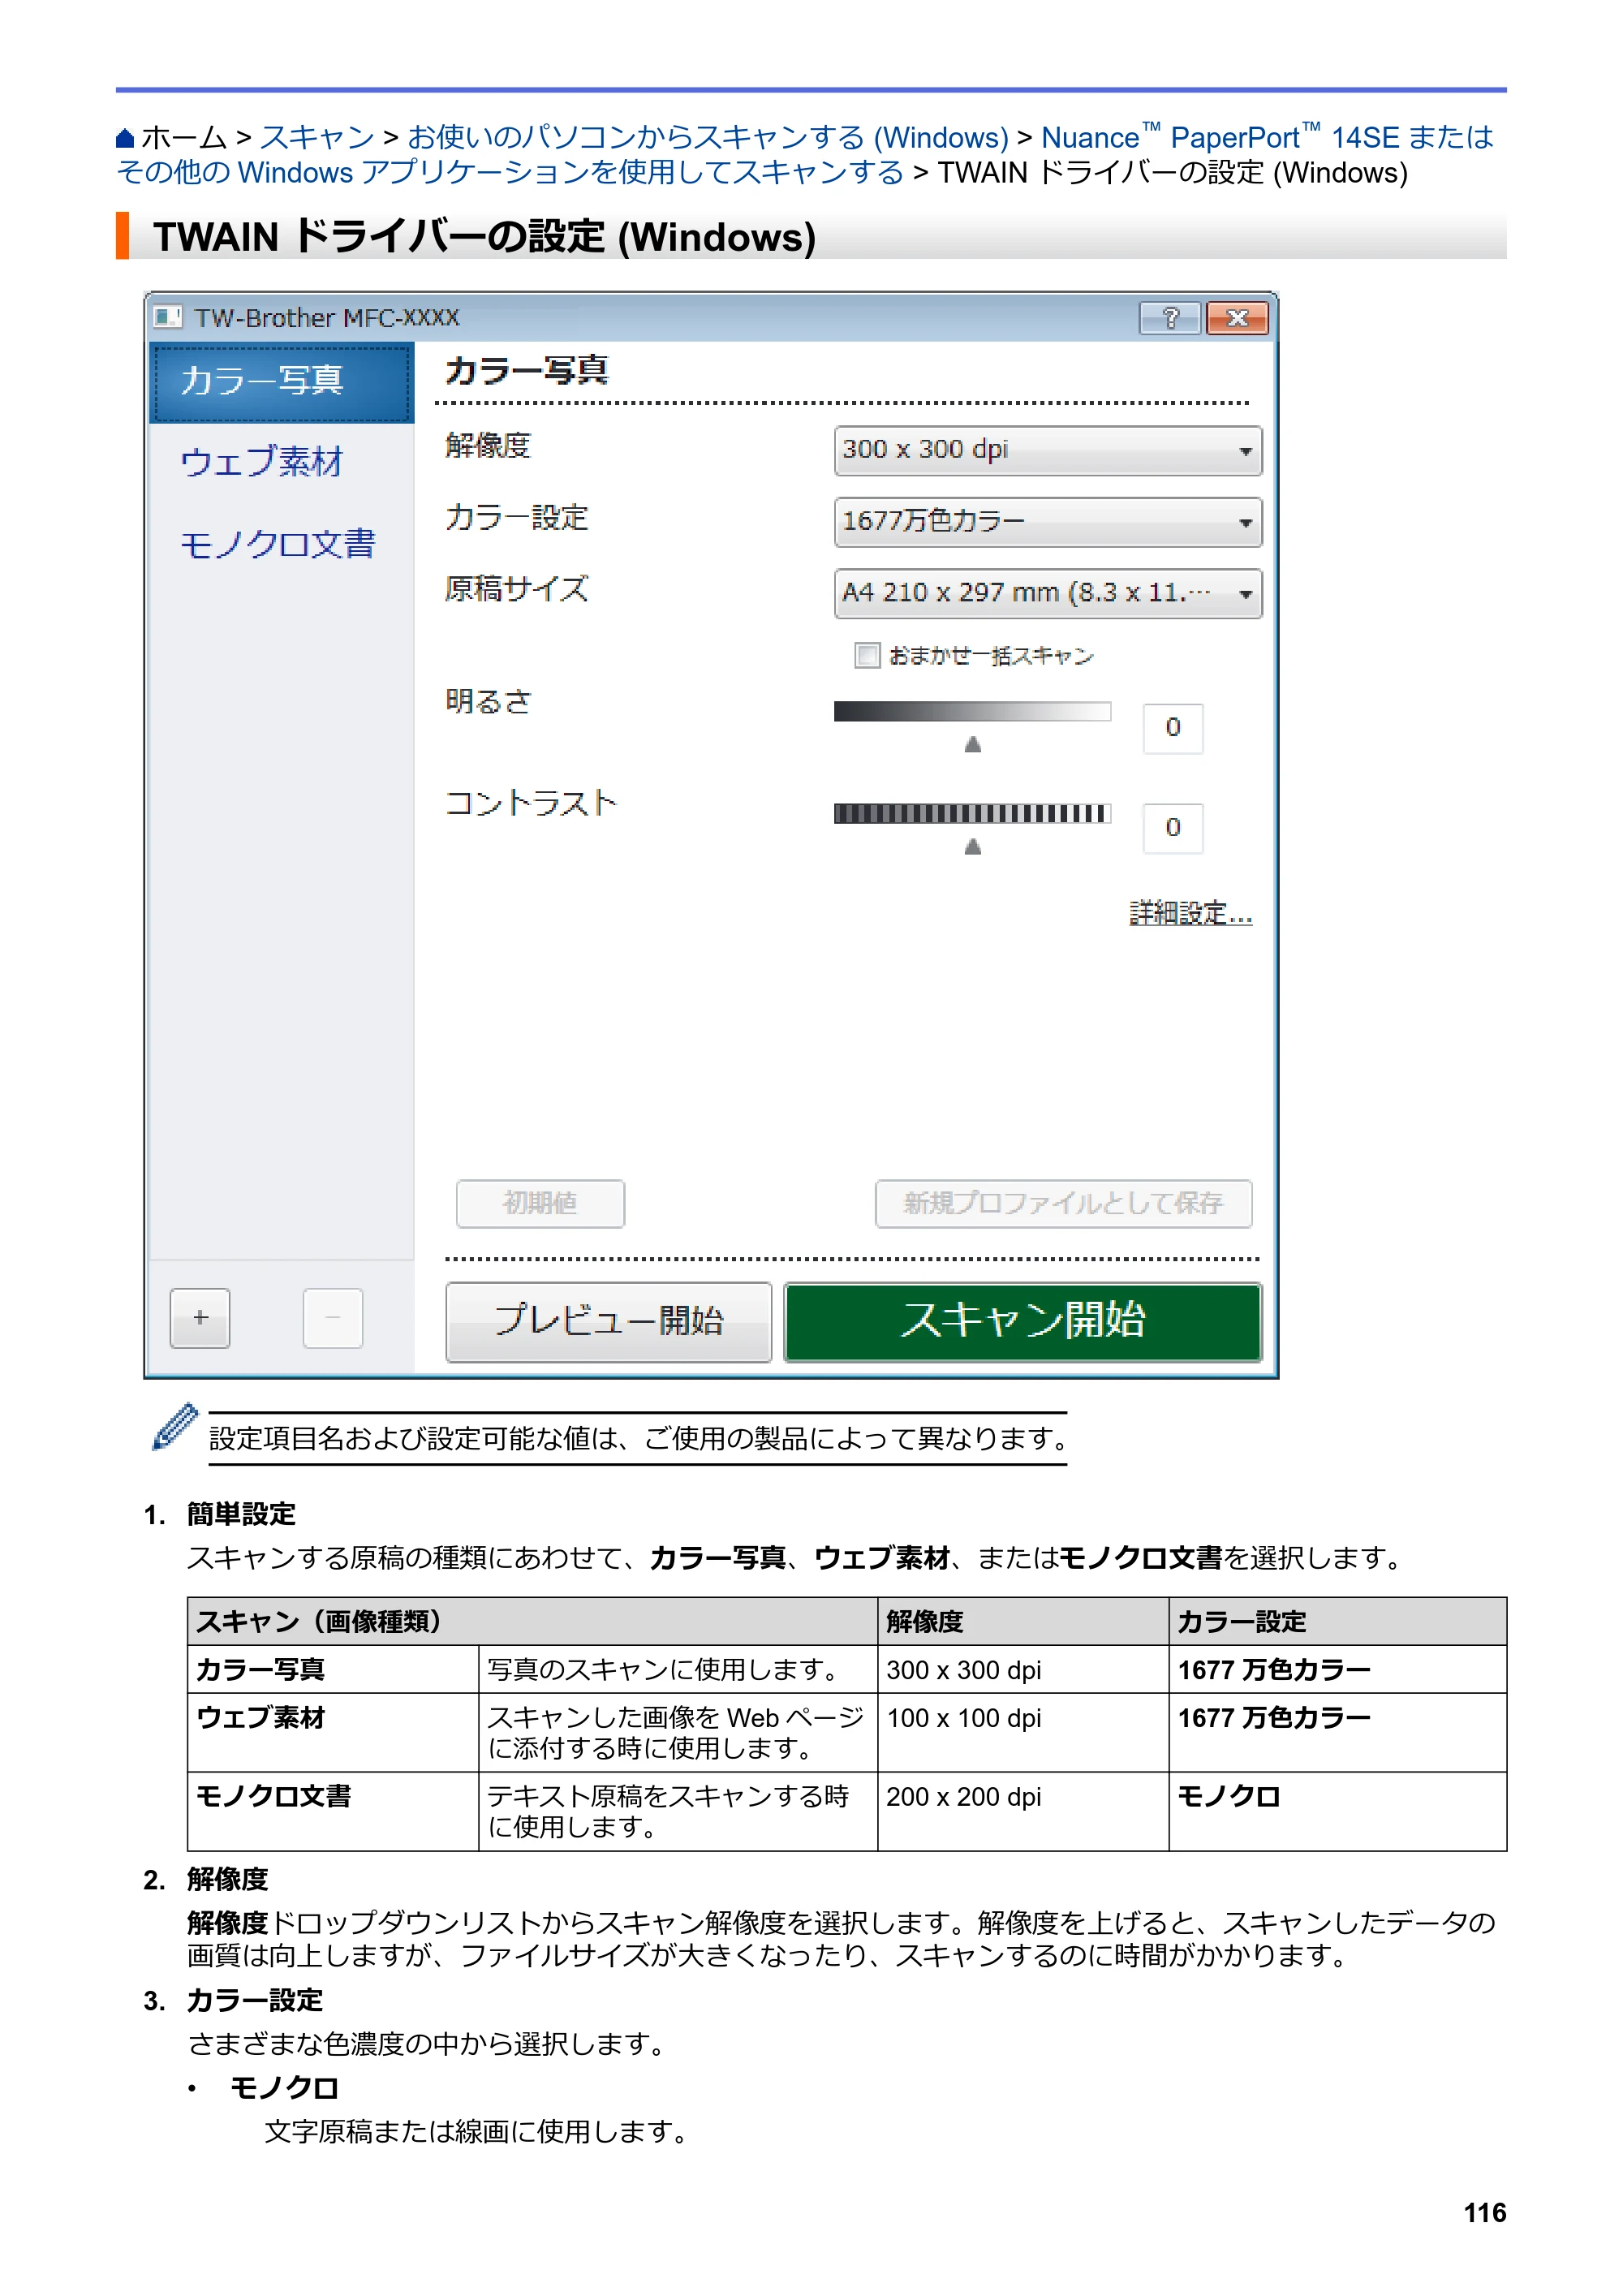Viewport: 1623px width, 2296px height.
Task: Click table cell 100 x 100 dpi
Action: [1023, 1732]
